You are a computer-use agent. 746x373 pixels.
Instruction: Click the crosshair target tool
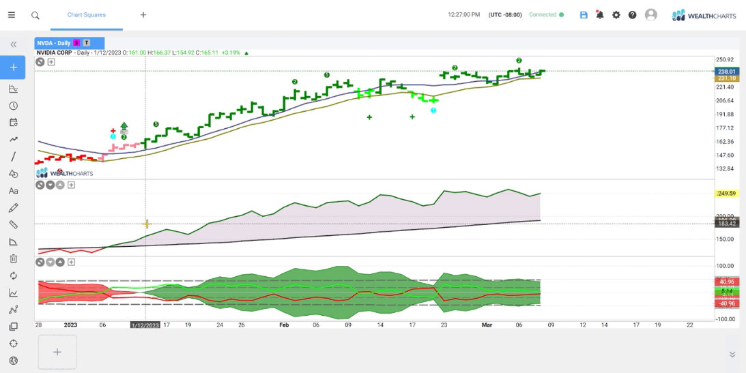click(14, 344)
